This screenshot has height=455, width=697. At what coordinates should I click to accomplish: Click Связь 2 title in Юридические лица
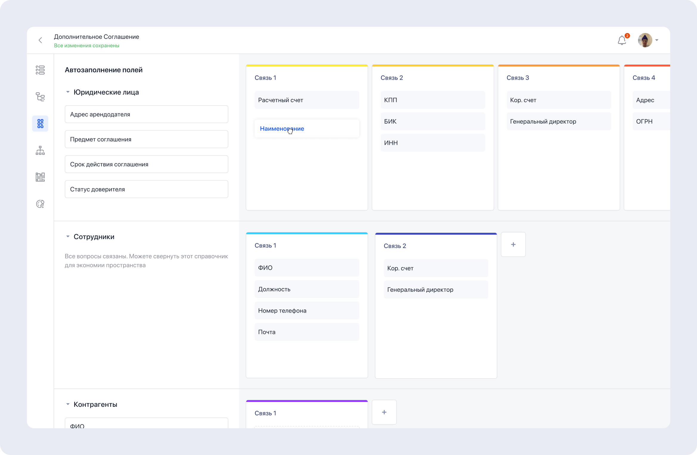392,78
